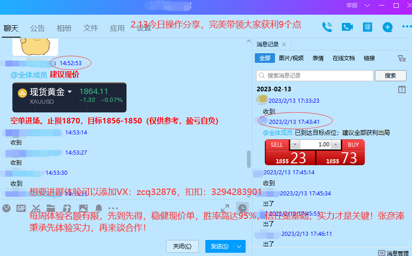The width and height of the screenshot is (412, 256).
Task: Select the 链接 filter tab
Action: click(369, 58)
